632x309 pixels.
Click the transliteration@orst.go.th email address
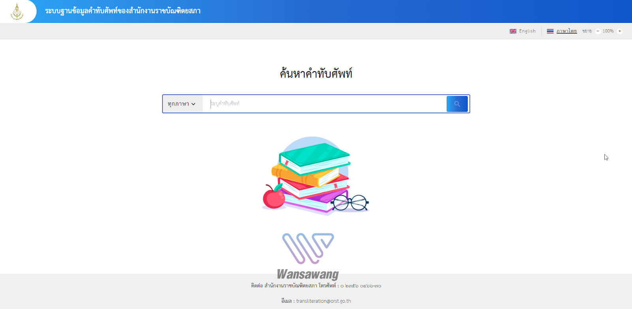coord(324,301)
